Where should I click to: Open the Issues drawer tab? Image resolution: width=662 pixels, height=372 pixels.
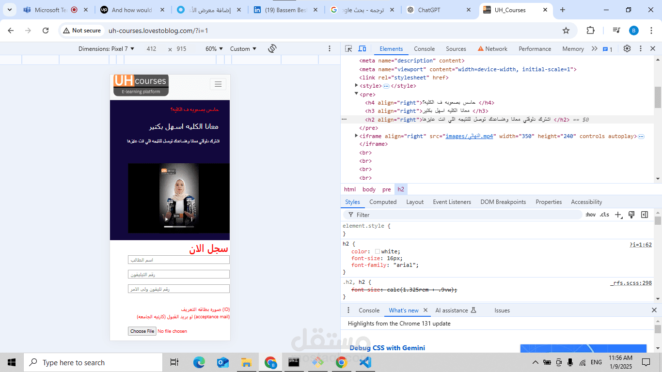pyautogui.click(x=502, y=310)
